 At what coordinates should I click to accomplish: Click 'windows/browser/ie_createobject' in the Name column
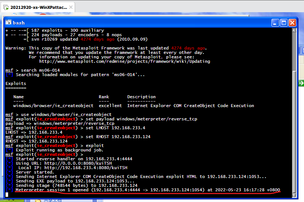coord(53,106)
